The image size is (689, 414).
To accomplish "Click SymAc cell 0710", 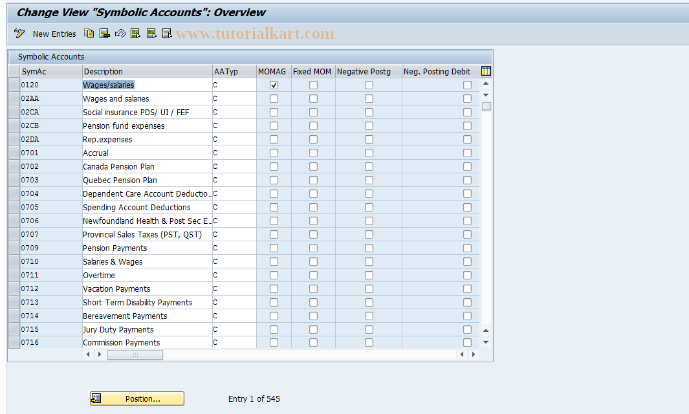I will pyautogui.click(x=51, y=261).
